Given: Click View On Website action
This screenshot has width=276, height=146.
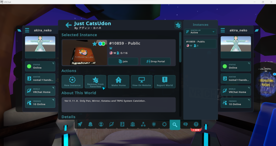Looking at the screenshot, I should pyautogui.click(x=142, y=82).
